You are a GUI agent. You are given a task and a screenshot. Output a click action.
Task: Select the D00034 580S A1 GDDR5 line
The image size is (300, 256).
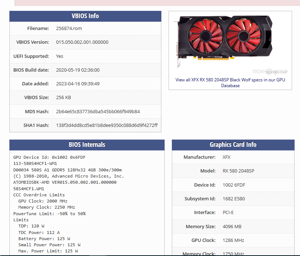point(68,170)
